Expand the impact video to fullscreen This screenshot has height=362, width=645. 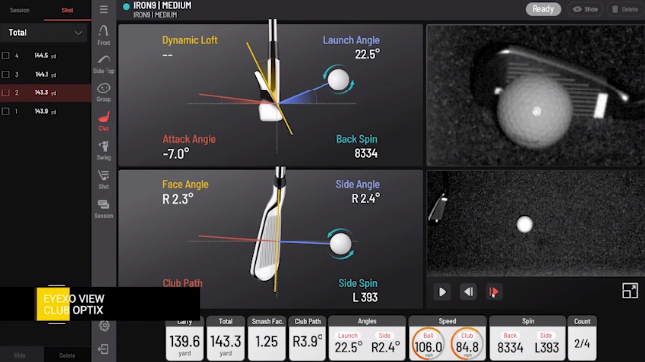[630, 291]
